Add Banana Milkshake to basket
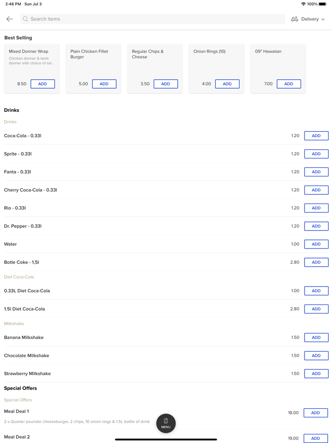The image size is (332, 443). pos(316,338)
